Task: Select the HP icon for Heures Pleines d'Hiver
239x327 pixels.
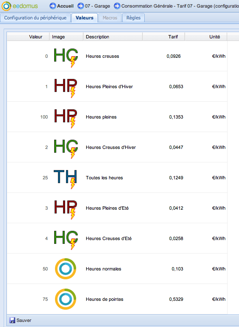Action: pos(66,88)
